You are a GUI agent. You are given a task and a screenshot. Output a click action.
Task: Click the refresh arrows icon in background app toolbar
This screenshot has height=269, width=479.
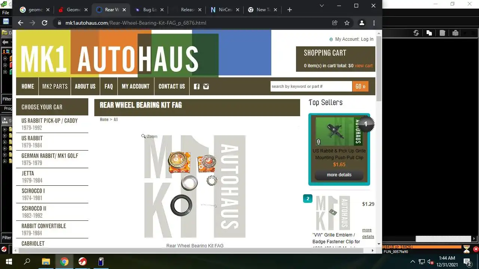point(416,33)
